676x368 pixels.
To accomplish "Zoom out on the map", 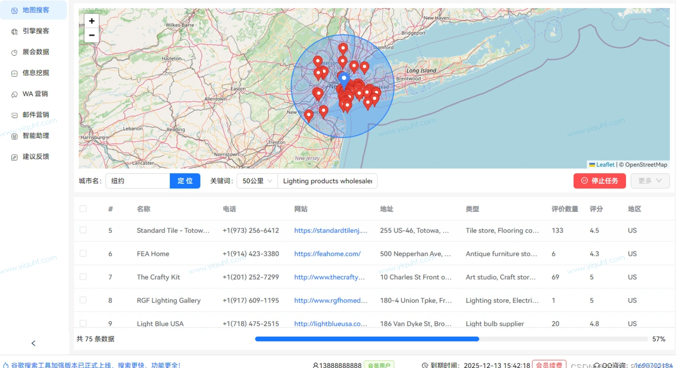I will tap(91, 35).
